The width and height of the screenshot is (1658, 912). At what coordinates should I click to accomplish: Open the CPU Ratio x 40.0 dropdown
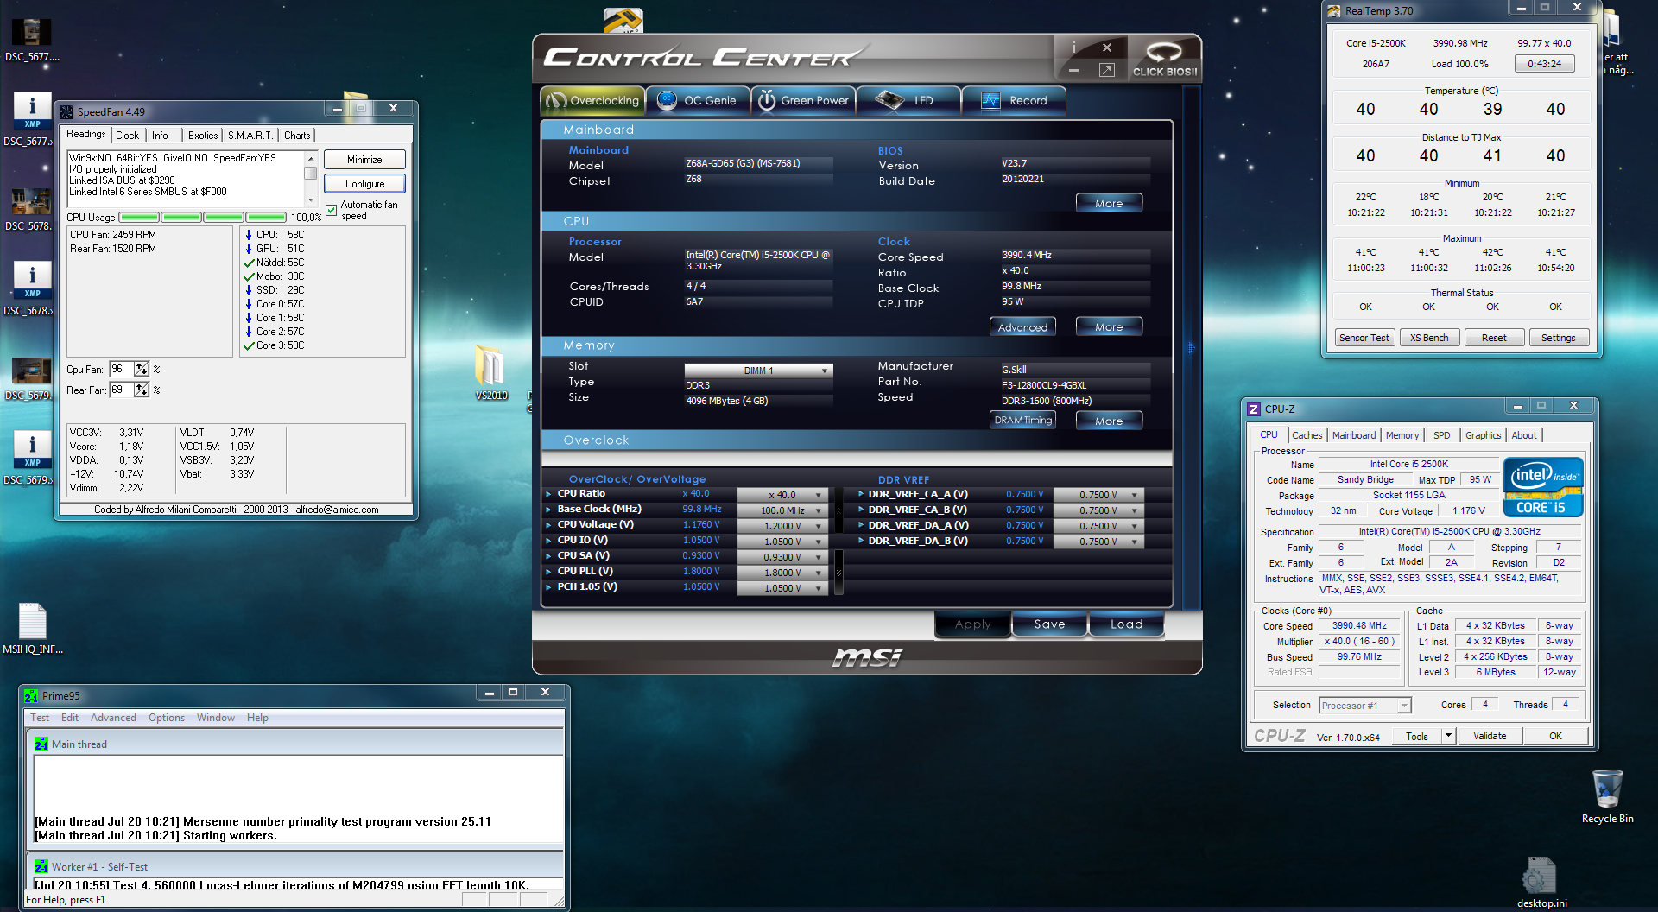(x=782, y=495)
